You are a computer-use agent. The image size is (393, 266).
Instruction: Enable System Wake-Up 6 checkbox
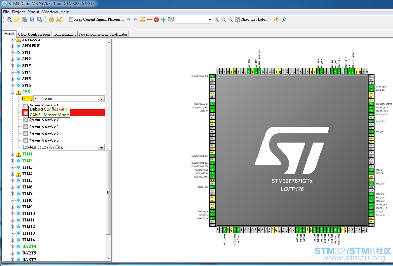tap(25, 140)
